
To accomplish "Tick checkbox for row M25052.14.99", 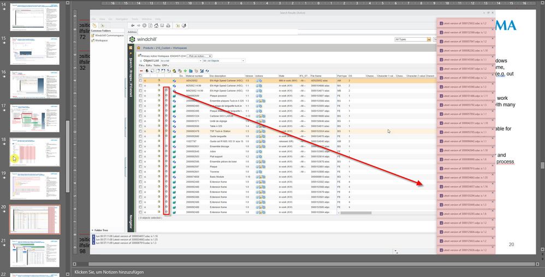I will click(x=140, y=86).
